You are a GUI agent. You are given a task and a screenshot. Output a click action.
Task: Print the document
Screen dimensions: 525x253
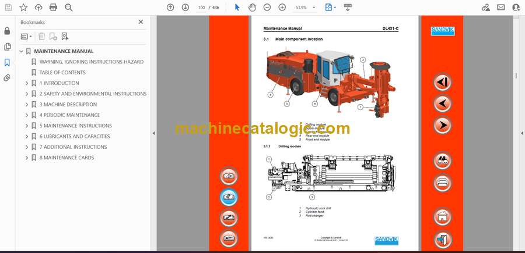pyautogui.click(x=53, y=8)
